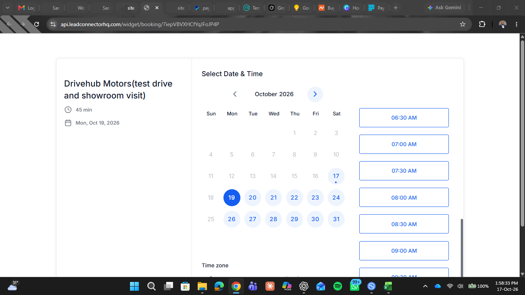Switch to the PayPal tab
Viewport: 525px width, 295px height.
tap(202, 8)
